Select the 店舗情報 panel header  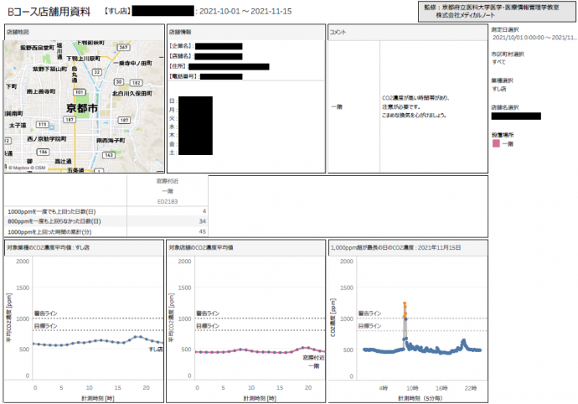pyautogui.click(x=246, y=32)
